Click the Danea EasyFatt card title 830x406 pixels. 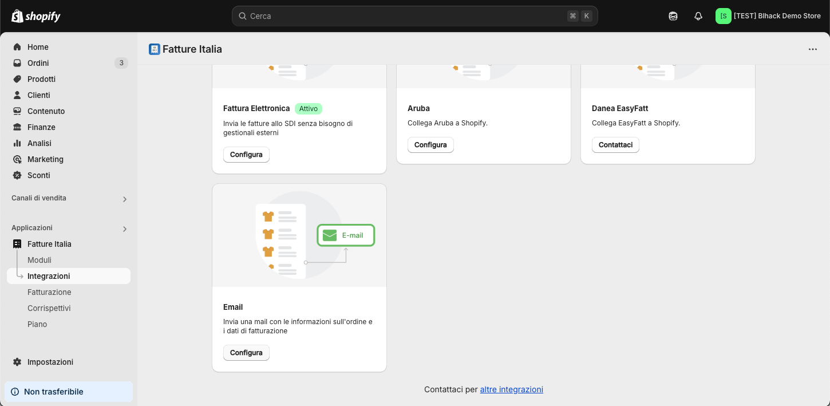[620, 108]
